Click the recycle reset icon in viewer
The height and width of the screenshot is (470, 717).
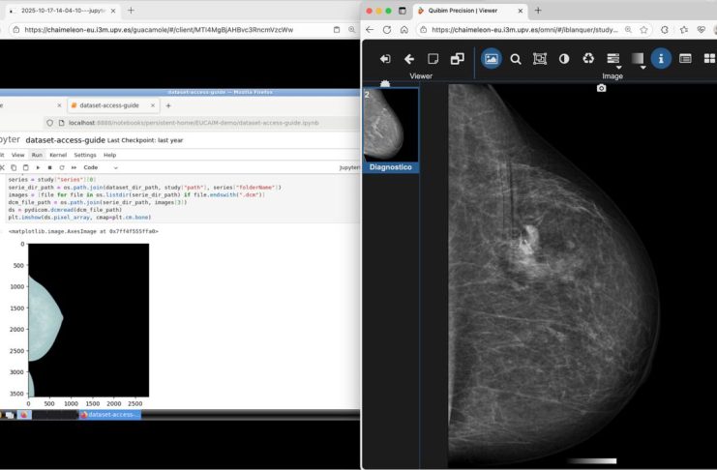[x=588, y=59]
